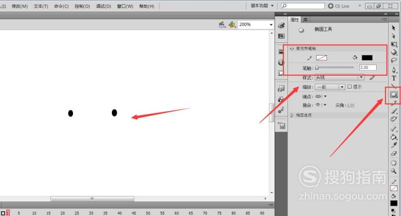Open the 修改(M) menu
Image resolution: width=401 pixels, height=216 pixels.
(x=20, y=6)
